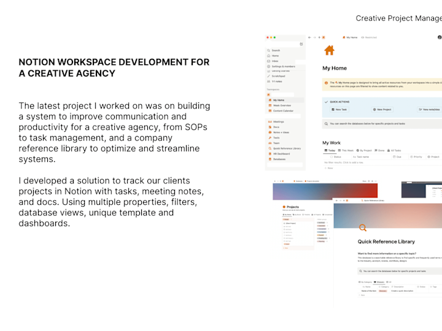The image size is (442, 331).
Task: Add a new row under My Work table
Action: [328, 168]
